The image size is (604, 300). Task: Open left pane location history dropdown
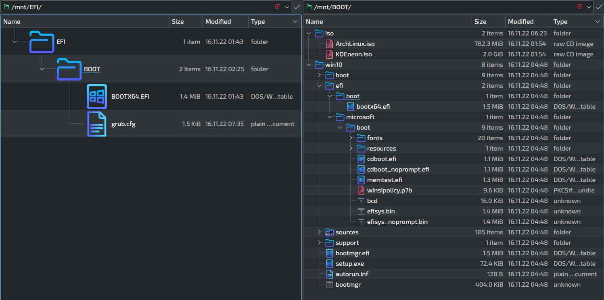(x=287, y=7)
